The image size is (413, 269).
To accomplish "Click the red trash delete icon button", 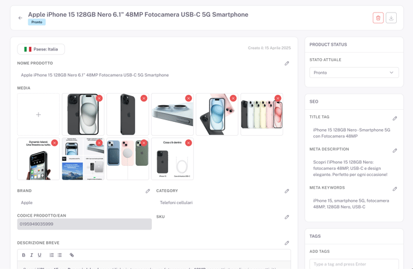I will (x=378, y=18).
